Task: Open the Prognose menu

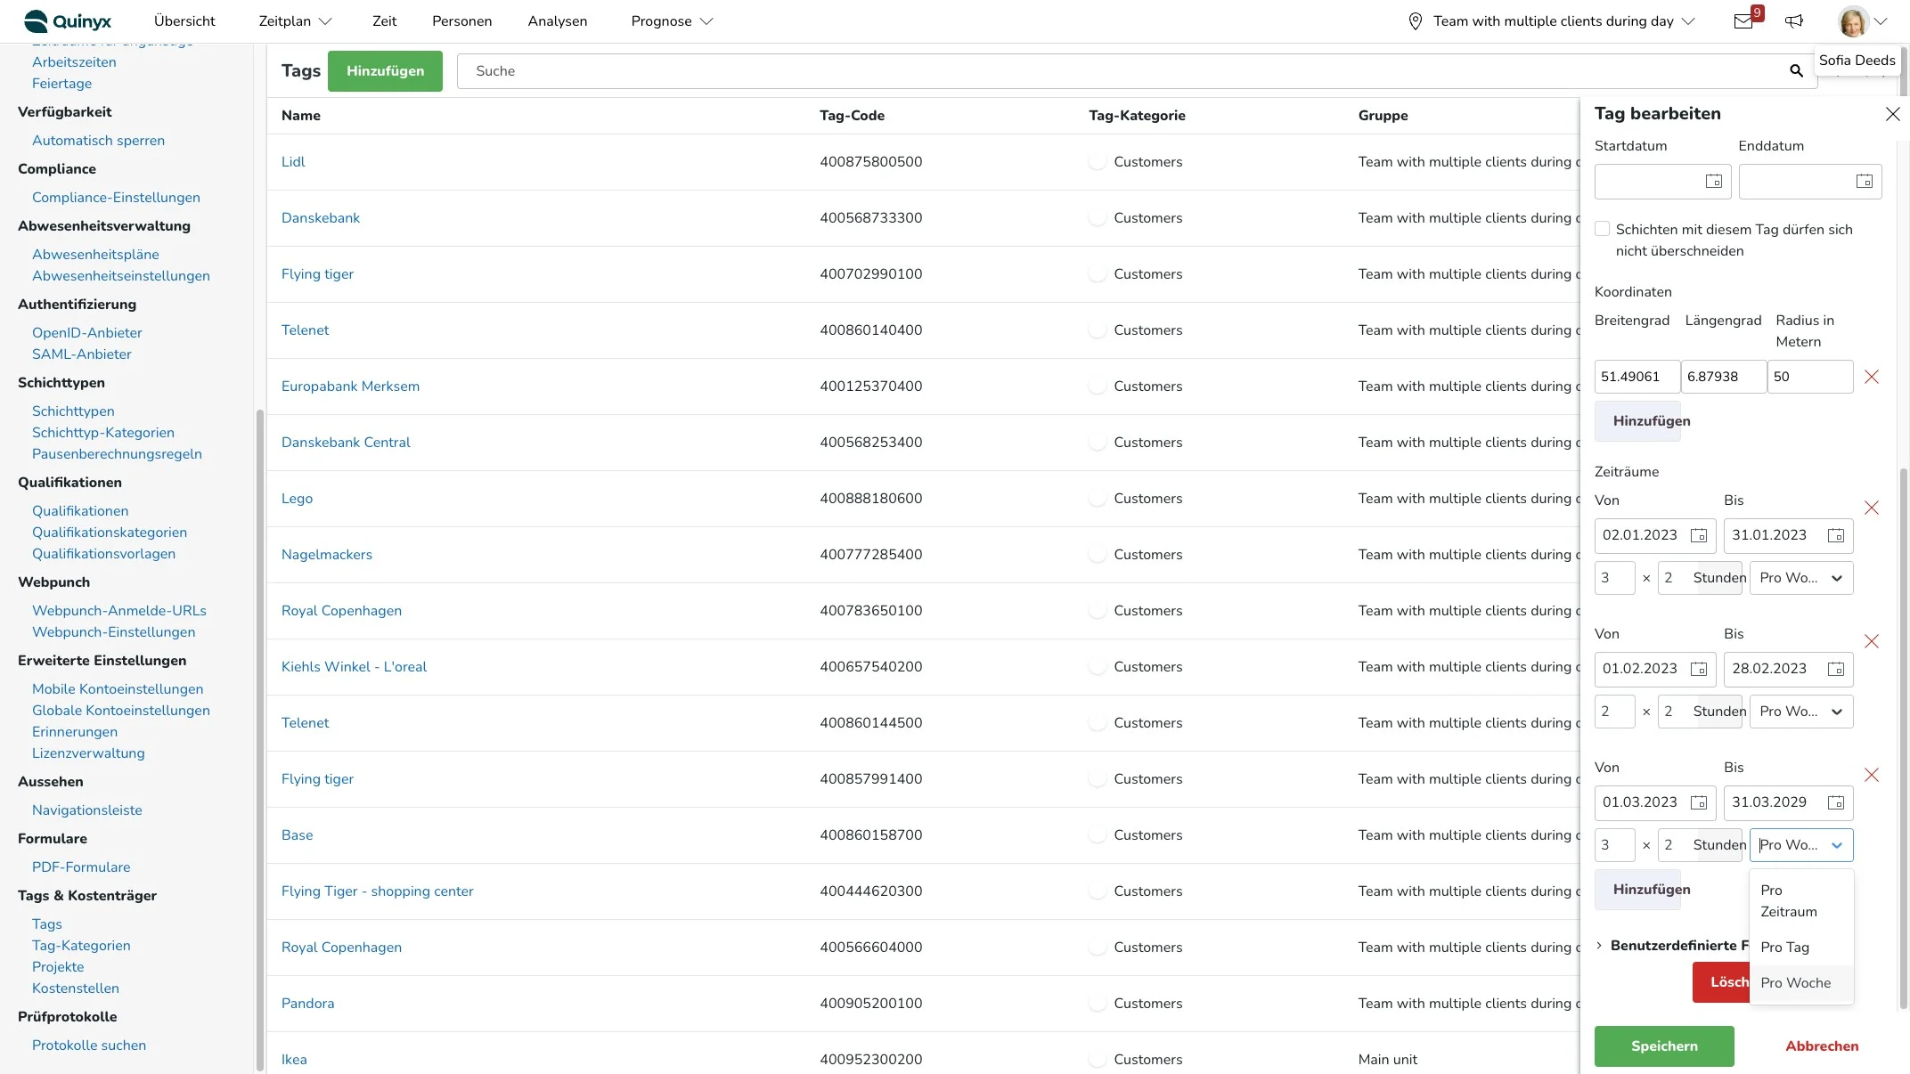Action: coord(672,21)
